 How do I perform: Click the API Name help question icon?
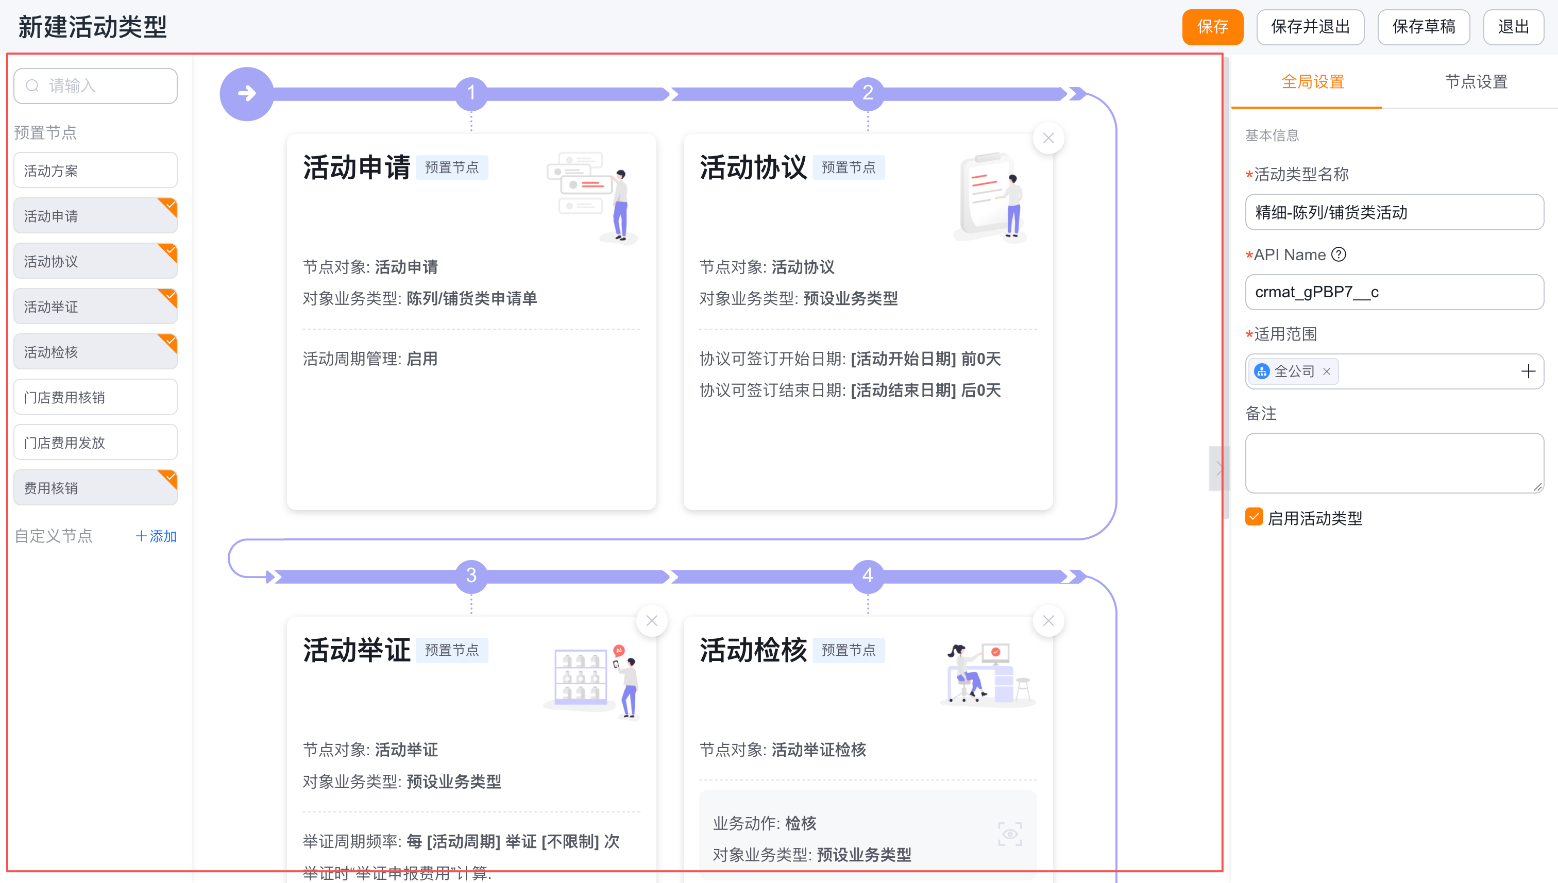(1339, 254)
